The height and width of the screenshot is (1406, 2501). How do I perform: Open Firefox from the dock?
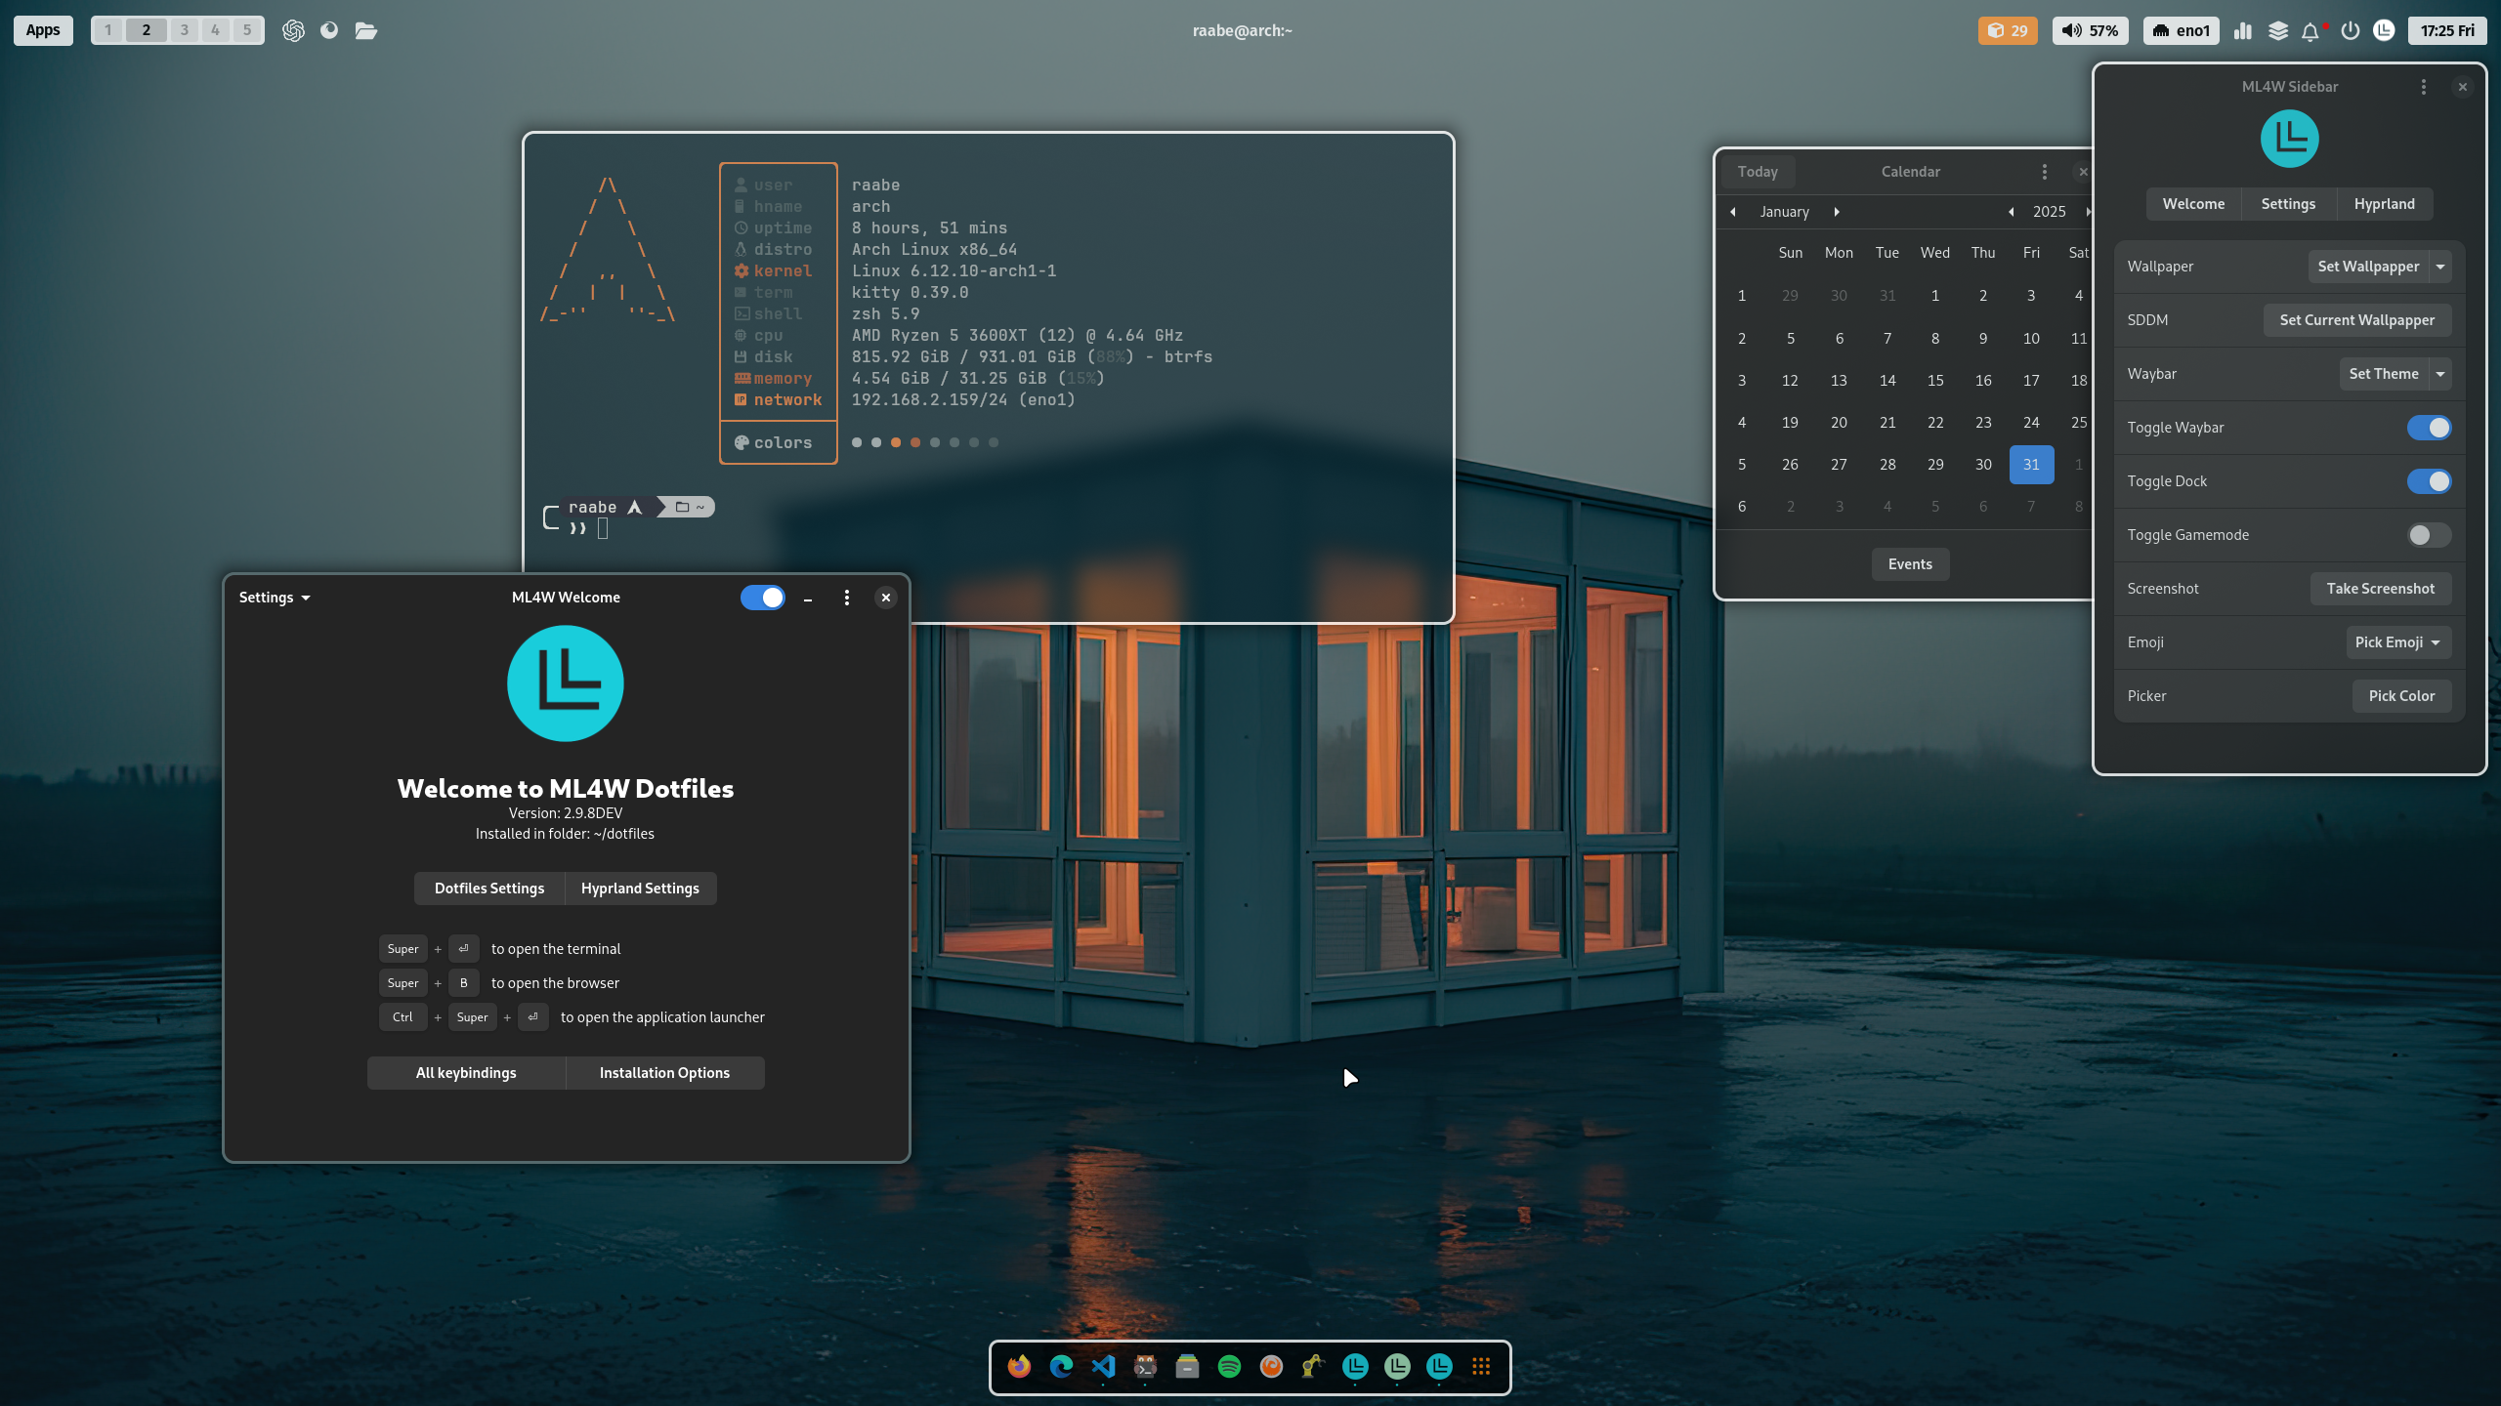pyautogui.click(x=1019, y=1366)
